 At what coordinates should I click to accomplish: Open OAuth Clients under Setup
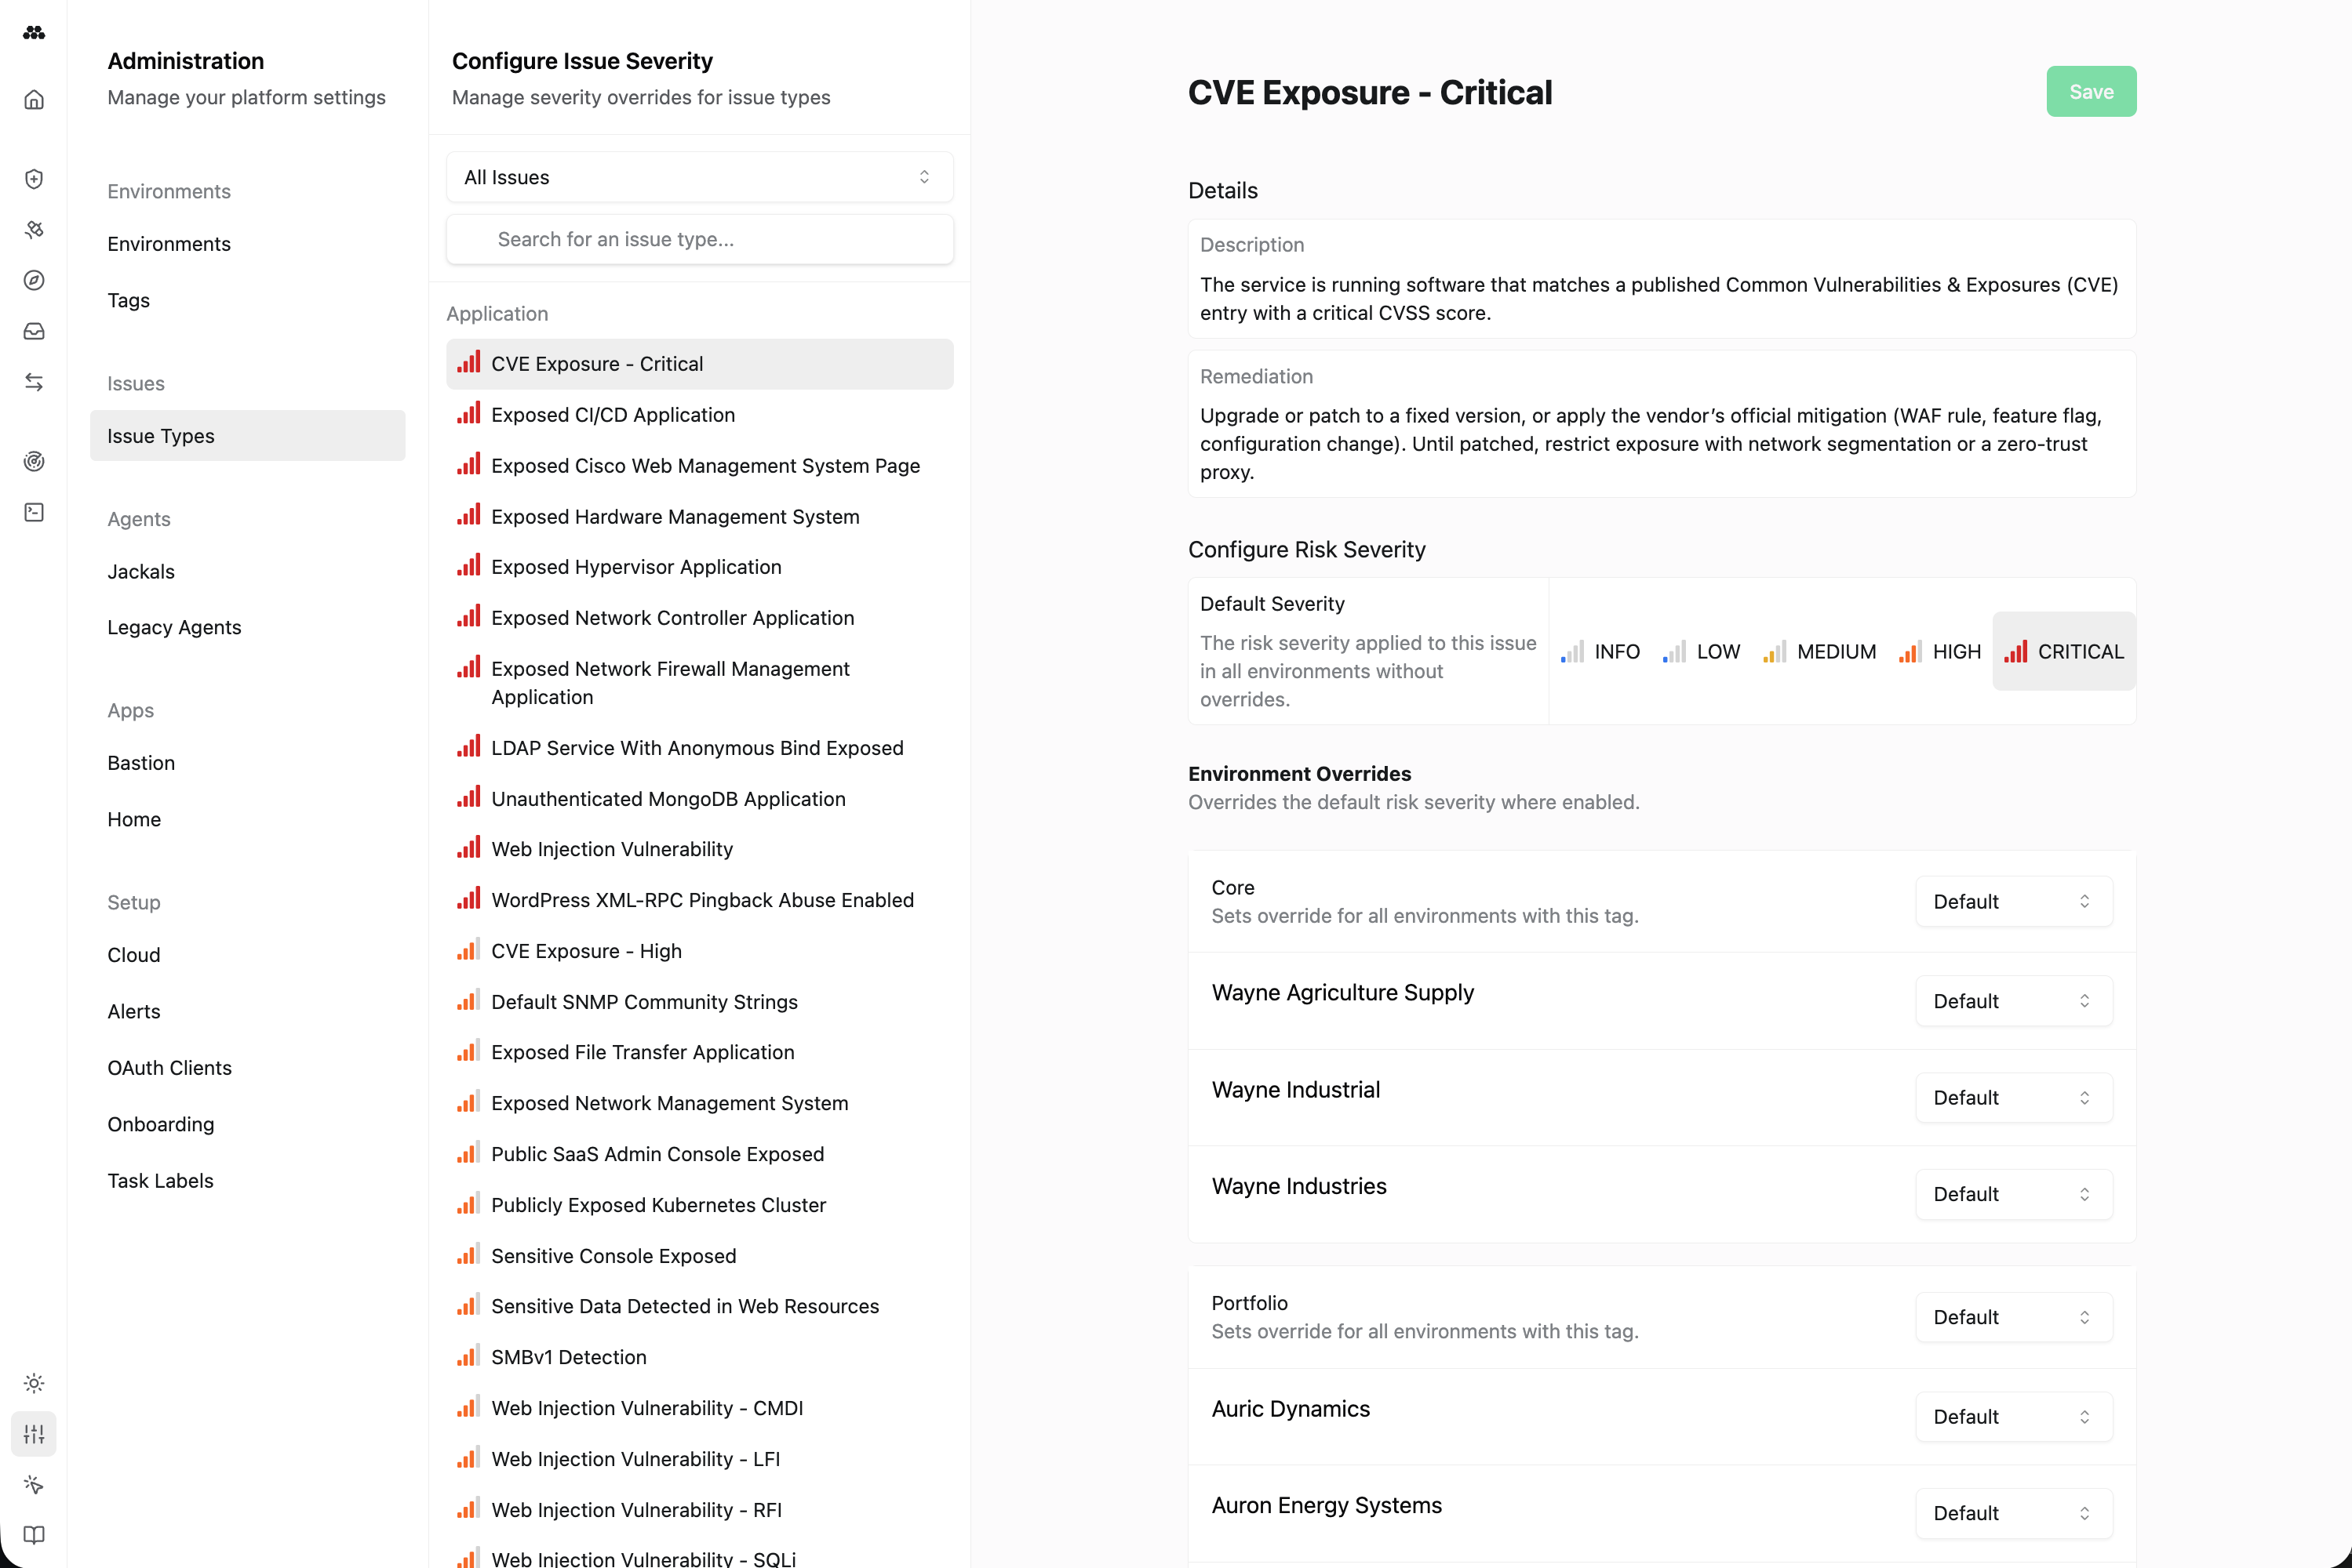[x=170, y=1068]
